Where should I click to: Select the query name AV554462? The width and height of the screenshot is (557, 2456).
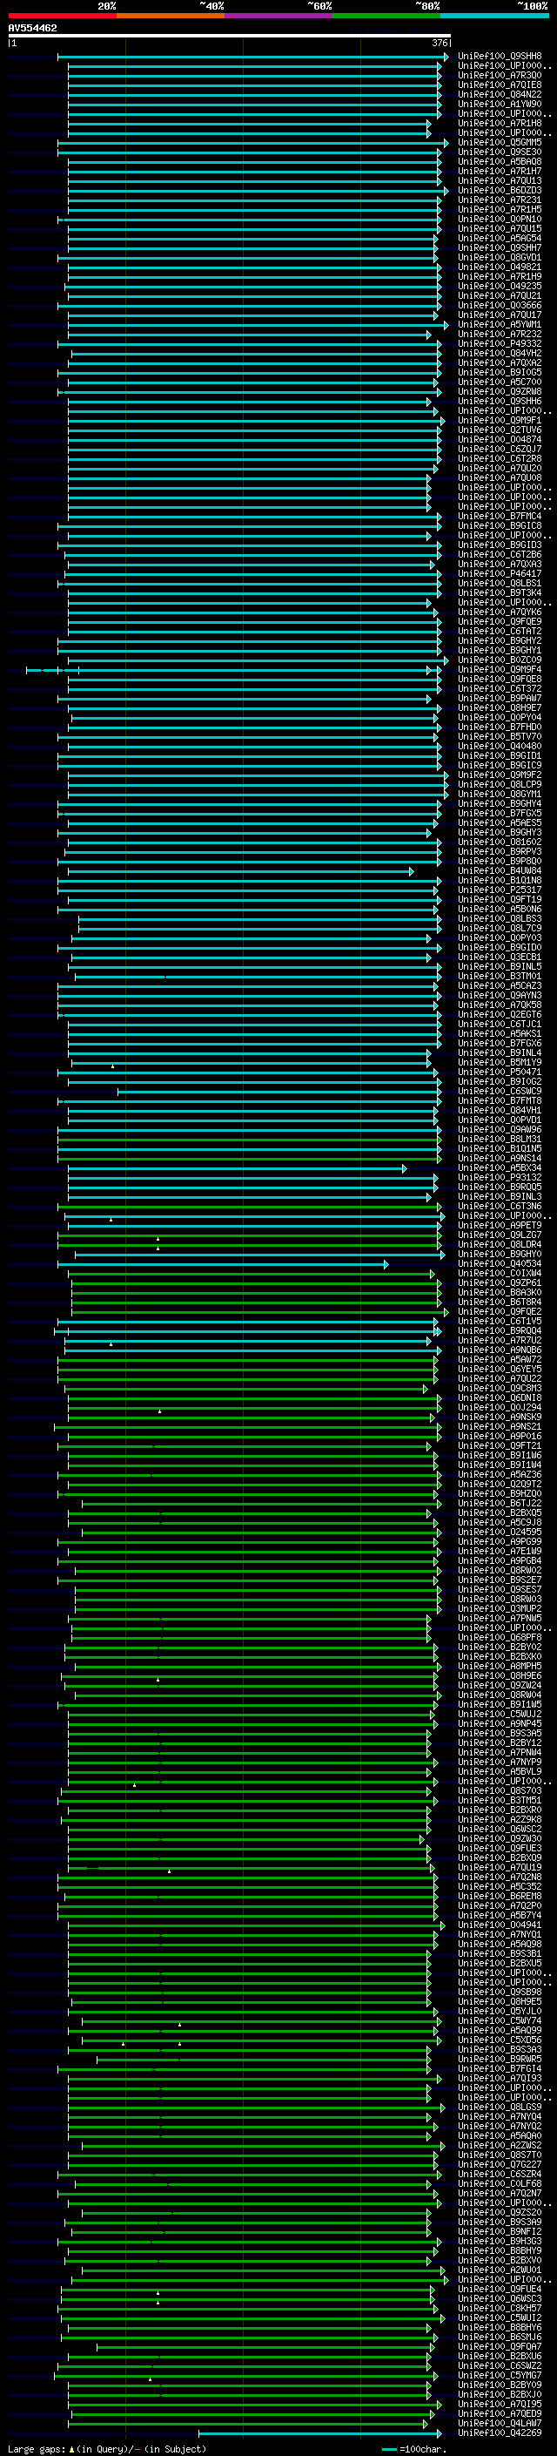pos(32,28)
